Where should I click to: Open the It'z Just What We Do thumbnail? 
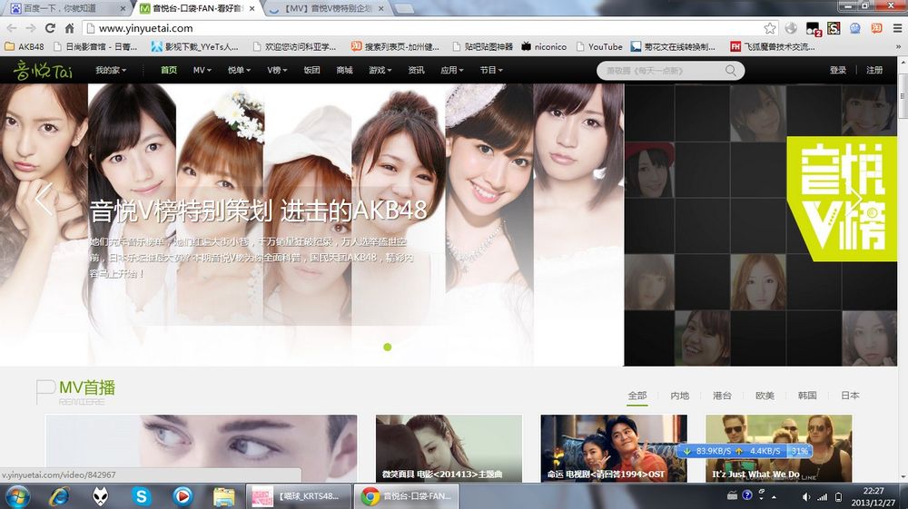click(x=779, y=448)
